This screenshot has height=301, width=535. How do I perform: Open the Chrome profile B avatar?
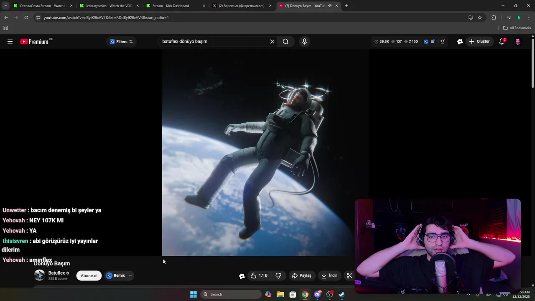coord(519,18)
